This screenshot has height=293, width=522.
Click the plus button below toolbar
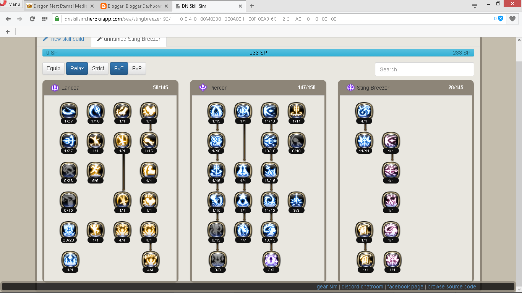click(x=8, y=32)
